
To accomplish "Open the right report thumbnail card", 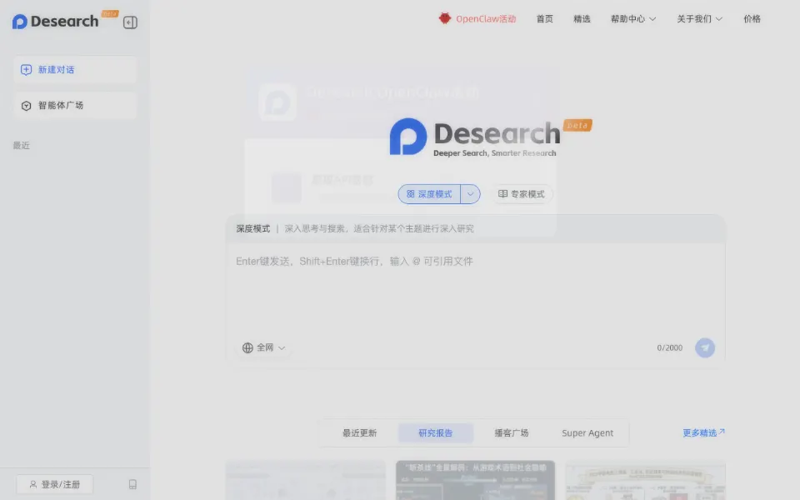I will coord(645,480).
